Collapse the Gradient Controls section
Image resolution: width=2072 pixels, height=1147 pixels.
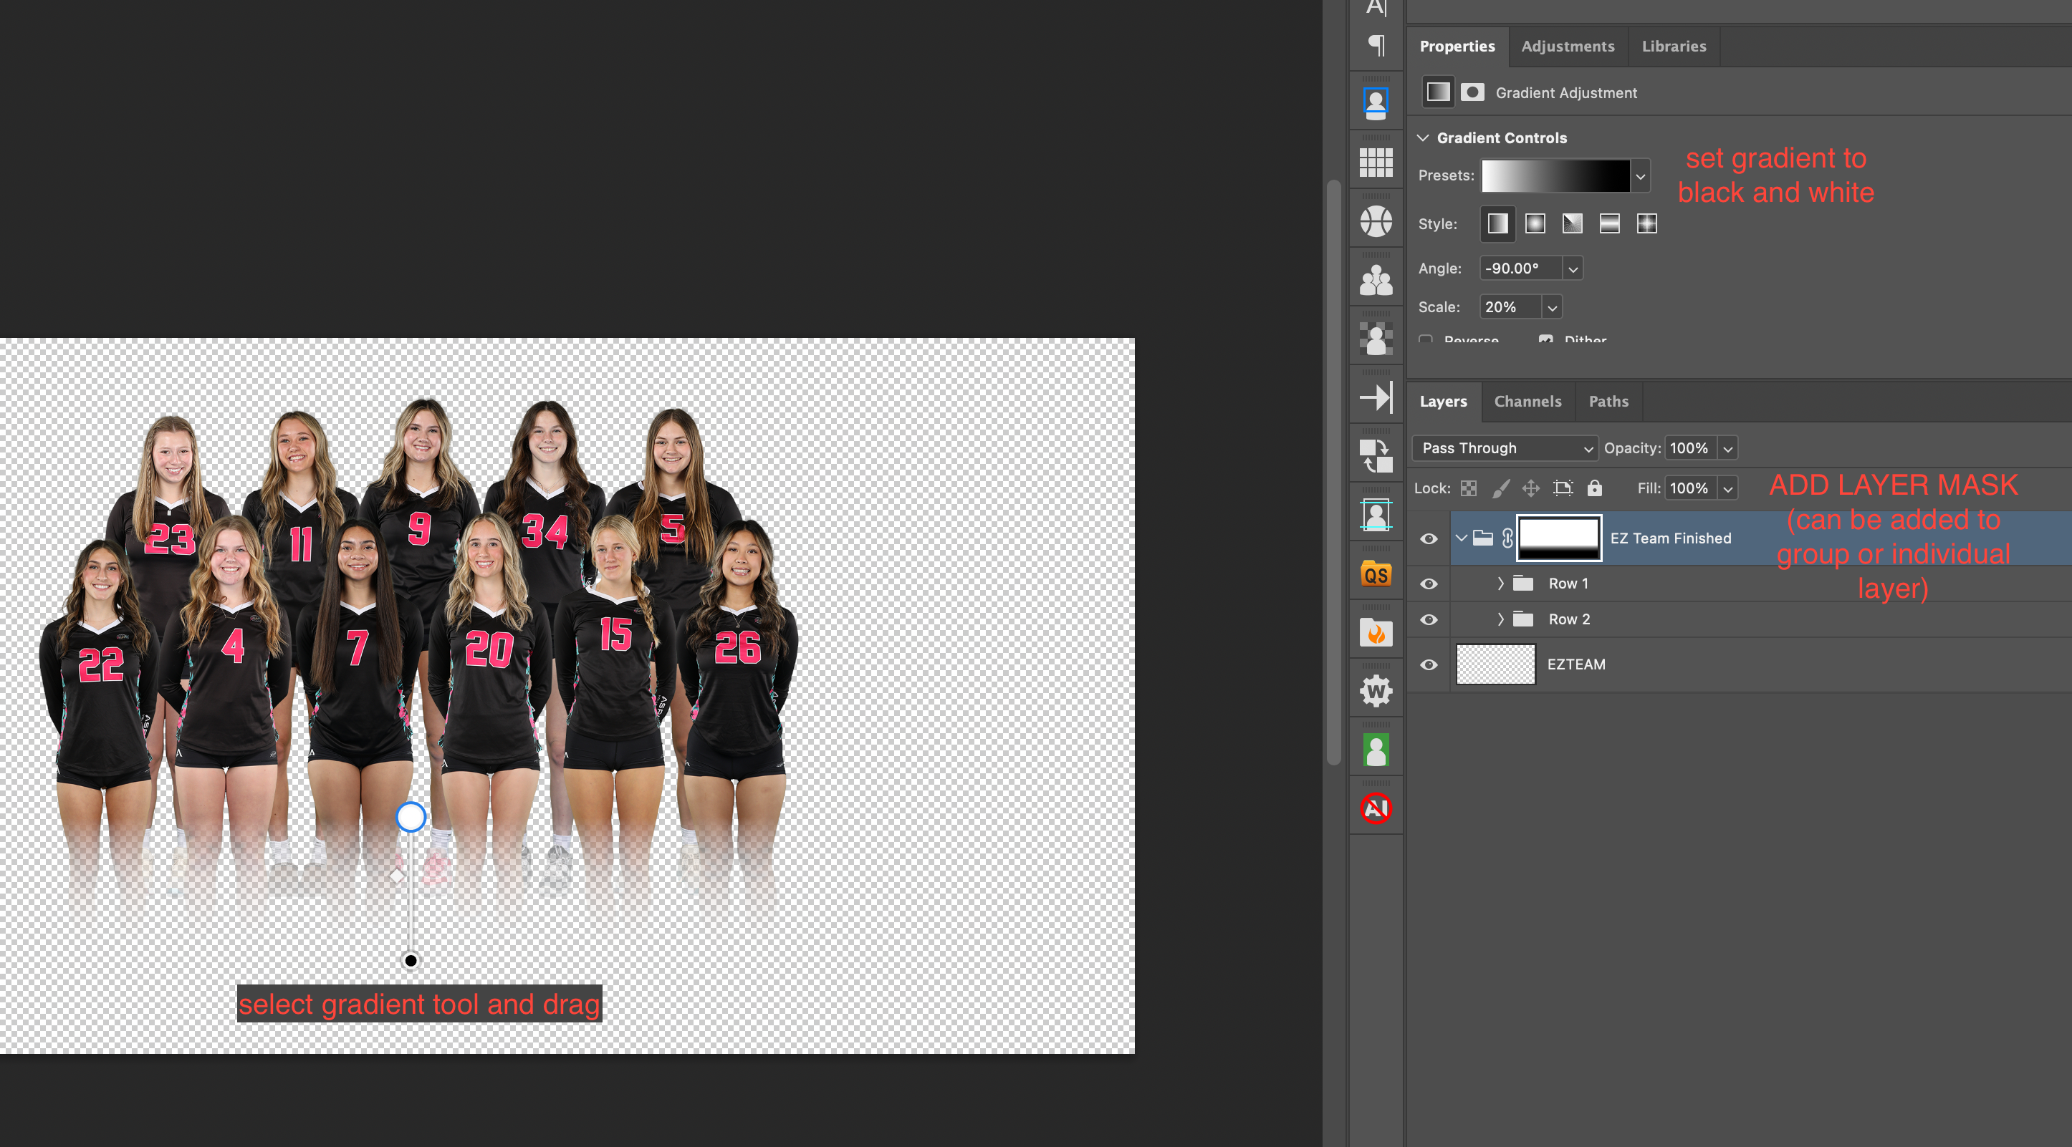pyautogui.click(x=1422, y=137)
